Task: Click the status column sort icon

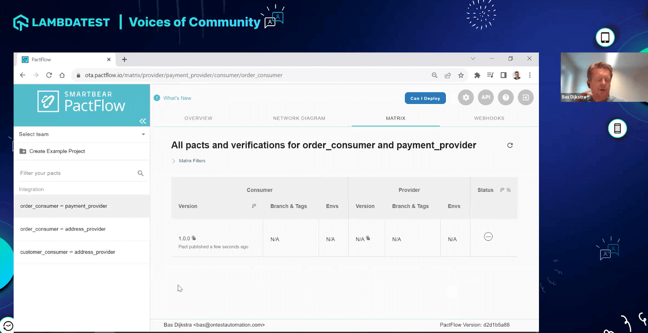Action: coord(502,190)
